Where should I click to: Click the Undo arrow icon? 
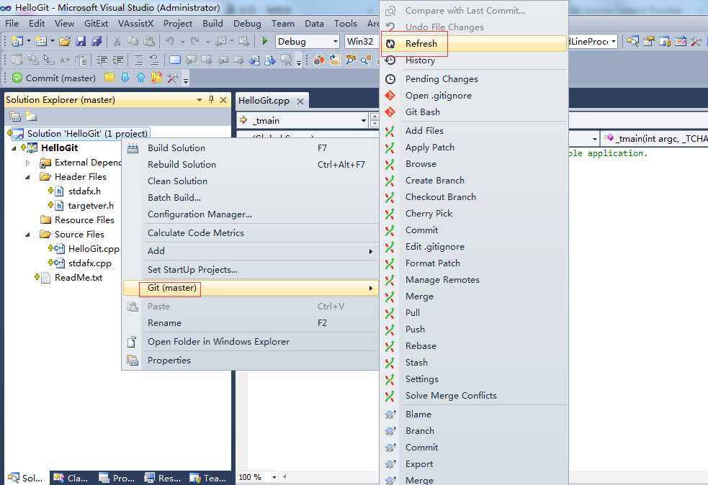tap(170, 42)
